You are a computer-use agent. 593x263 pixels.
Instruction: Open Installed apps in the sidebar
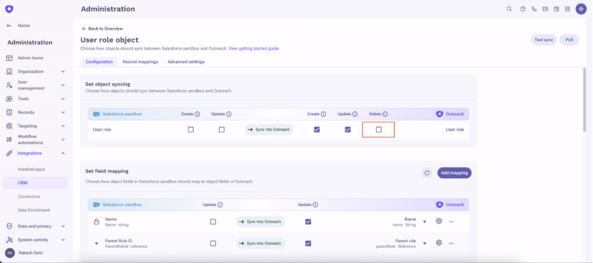click(x=32, y=169)
